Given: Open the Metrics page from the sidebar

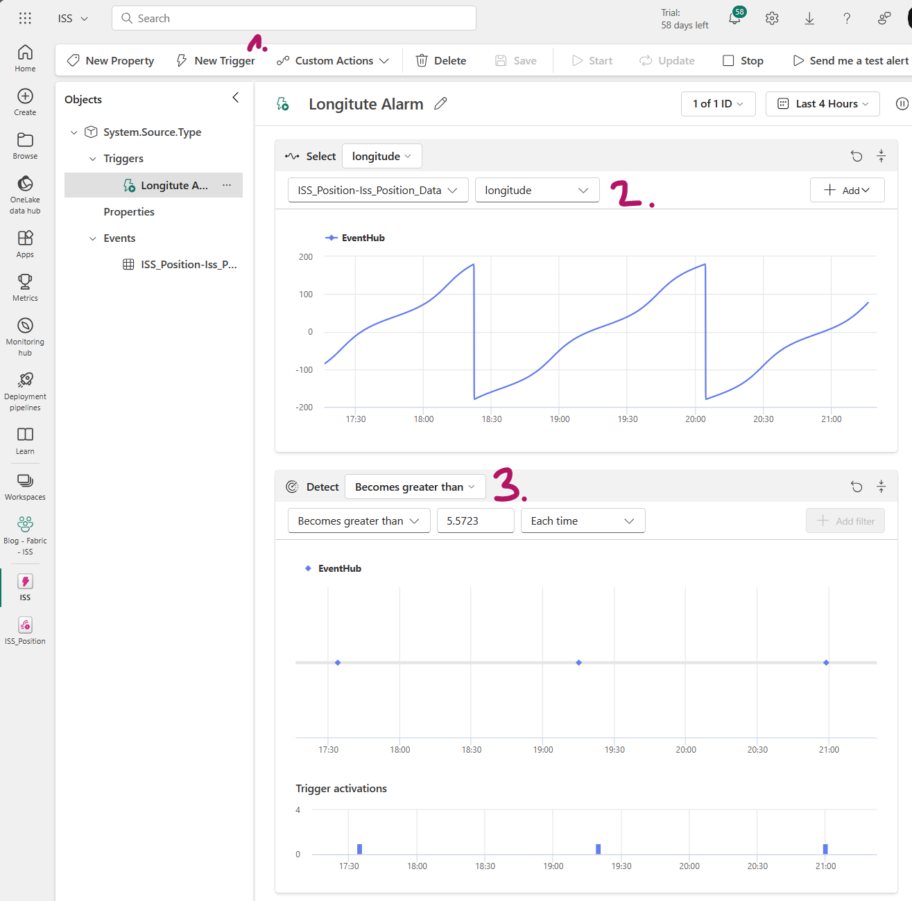Looking at the screenshot, I should (x=25, y=286).
